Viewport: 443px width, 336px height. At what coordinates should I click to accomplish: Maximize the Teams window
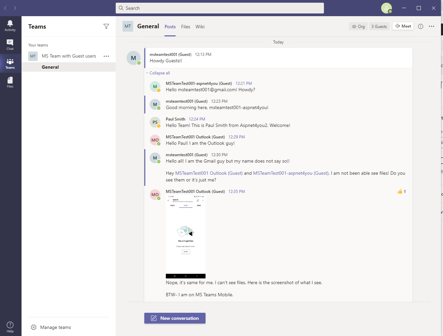(419, 8)
